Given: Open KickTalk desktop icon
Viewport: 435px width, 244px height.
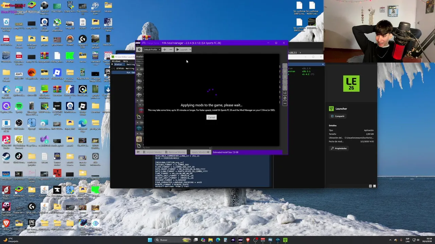Looking at the screenshot, I should coord(70,58).
